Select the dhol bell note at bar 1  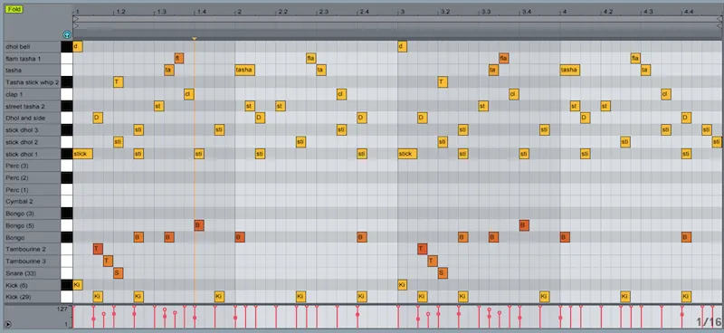78,47
